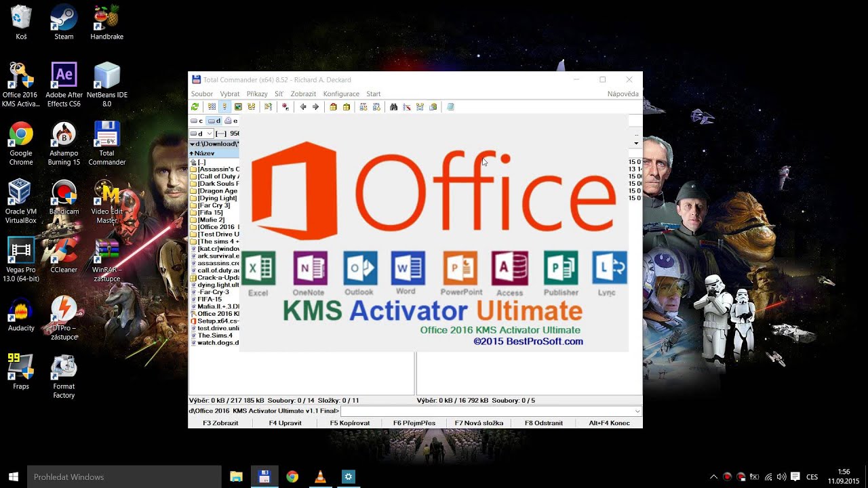Screen dimensions: 868x488
Task: Expand hidden system tray icons chevron
Action: pos(713,476)
